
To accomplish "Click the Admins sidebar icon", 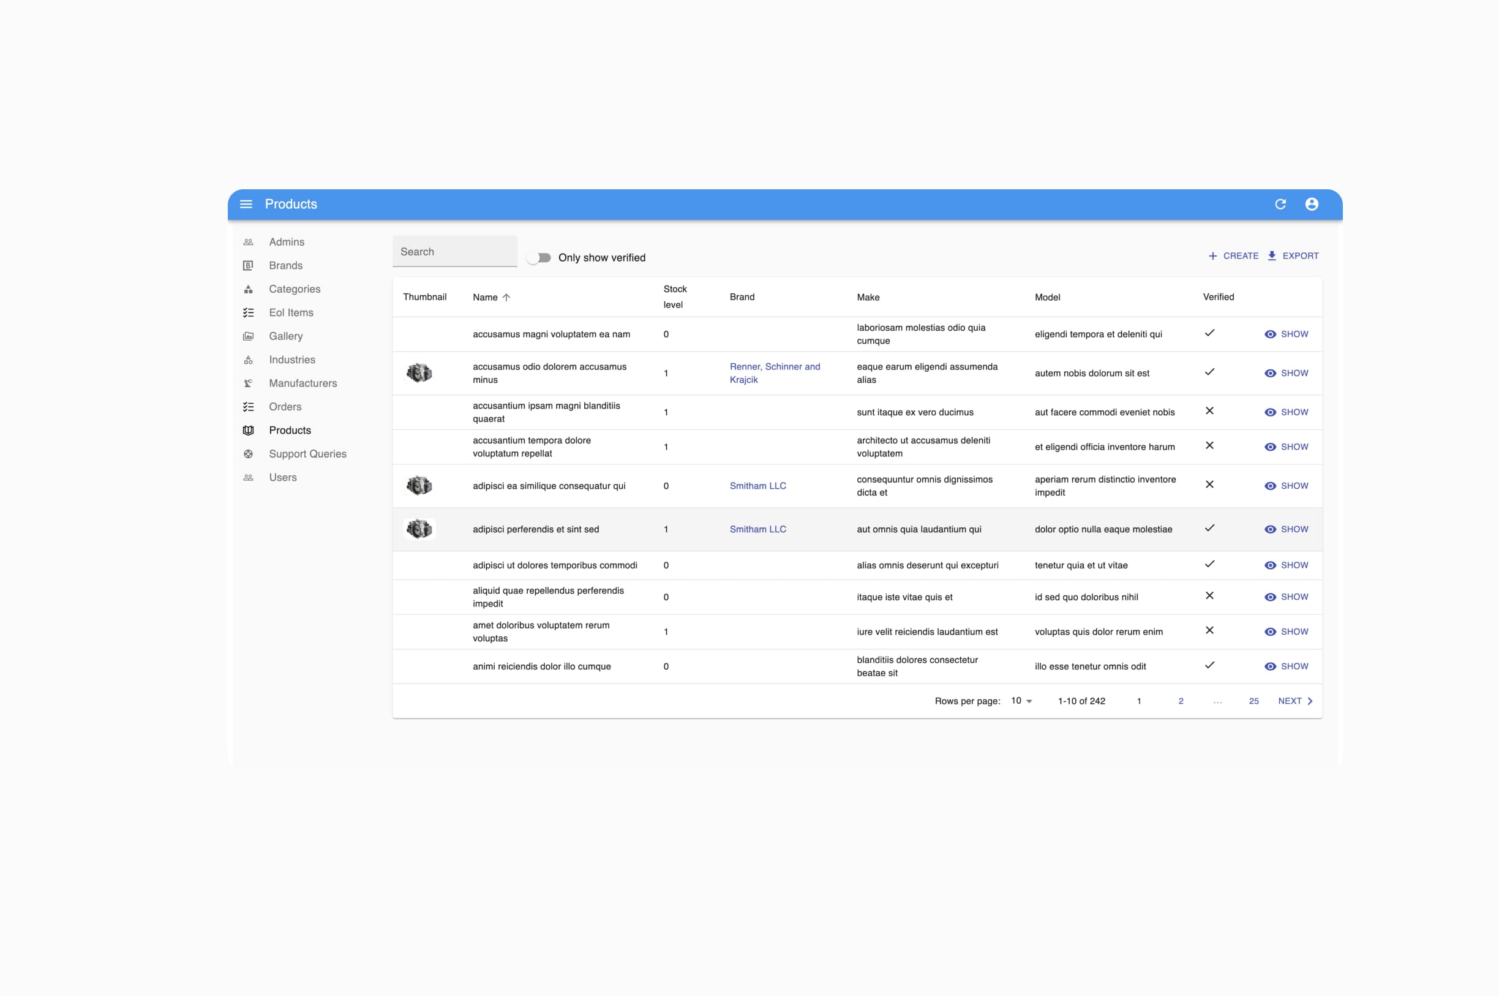I will click(x=247, y=241).
